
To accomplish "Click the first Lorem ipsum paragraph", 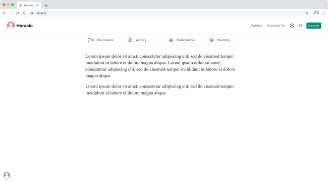I will (x=160, y=66).
